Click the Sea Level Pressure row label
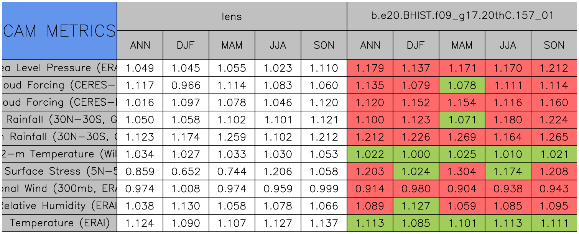The image size is (579, 234). pos(59,68)
